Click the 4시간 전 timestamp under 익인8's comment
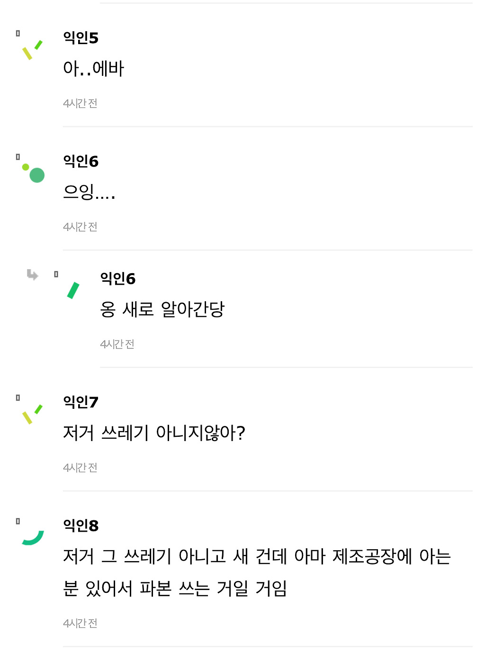Viewport: 485px width, 655px height. (80, 623)
